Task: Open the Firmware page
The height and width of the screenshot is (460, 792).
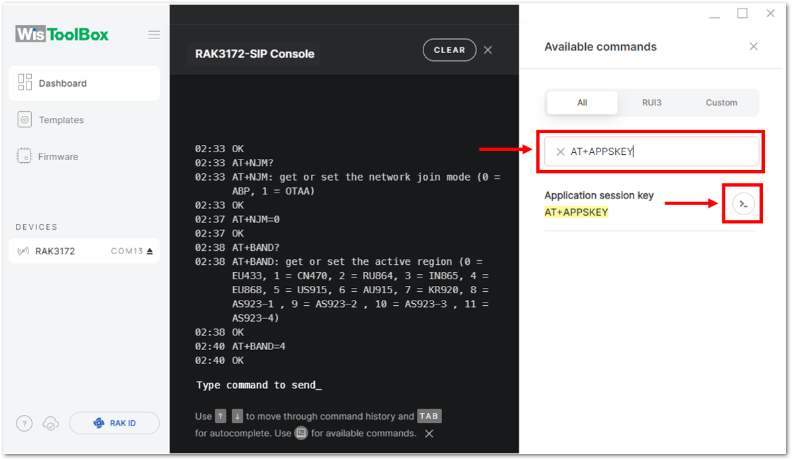Action: coord(48,157)
